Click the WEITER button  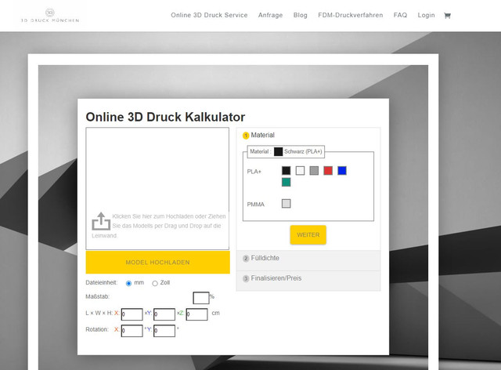pyautogui.click(x=308, y=235)
